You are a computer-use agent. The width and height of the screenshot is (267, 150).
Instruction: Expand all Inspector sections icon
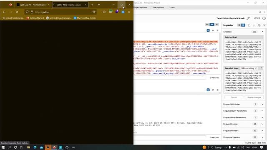[249, 25]
